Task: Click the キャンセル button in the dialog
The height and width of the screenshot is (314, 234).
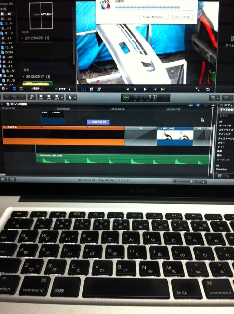Action: click(182, 17)
